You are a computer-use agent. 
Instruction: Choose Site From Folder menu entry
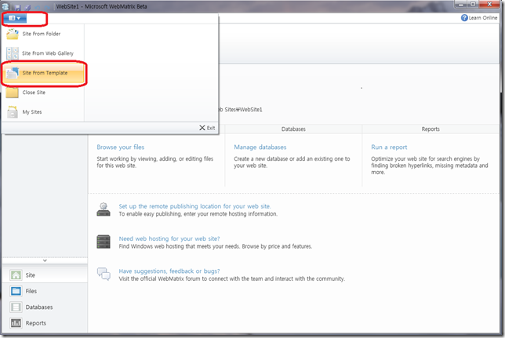(x=44, y=34)
